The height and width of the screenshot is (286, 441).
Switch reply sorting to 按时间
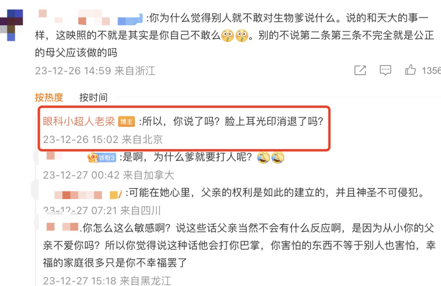94,98
